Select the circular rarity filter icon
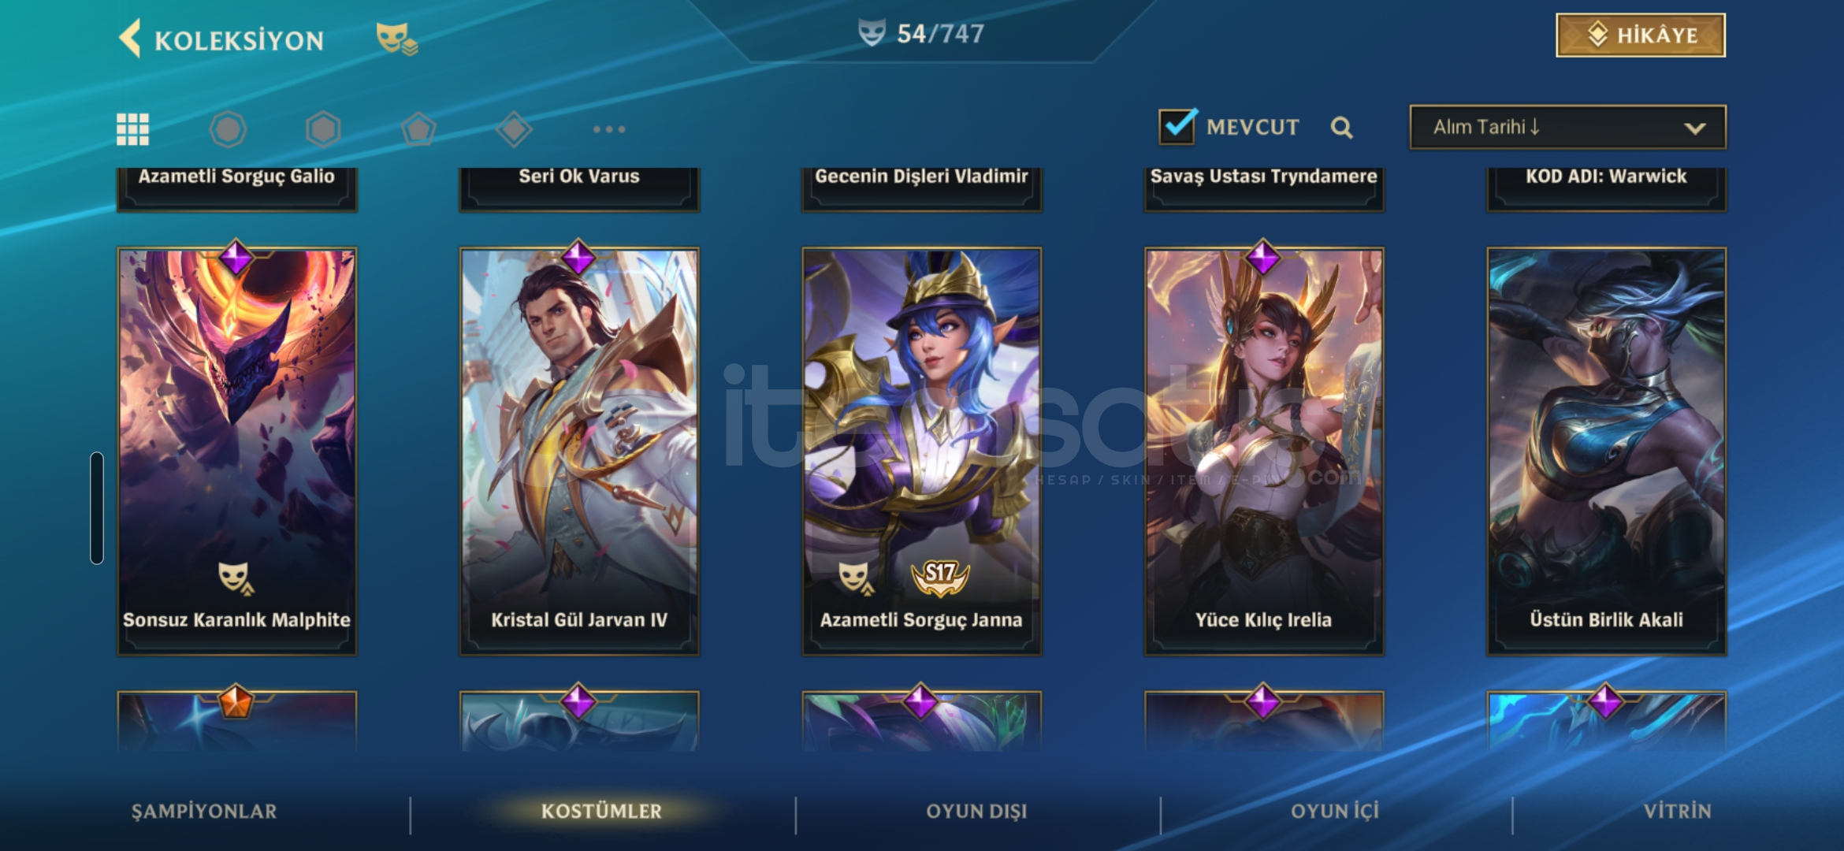The height and width of the screenshot is (851, 1844). coord(229,129)
